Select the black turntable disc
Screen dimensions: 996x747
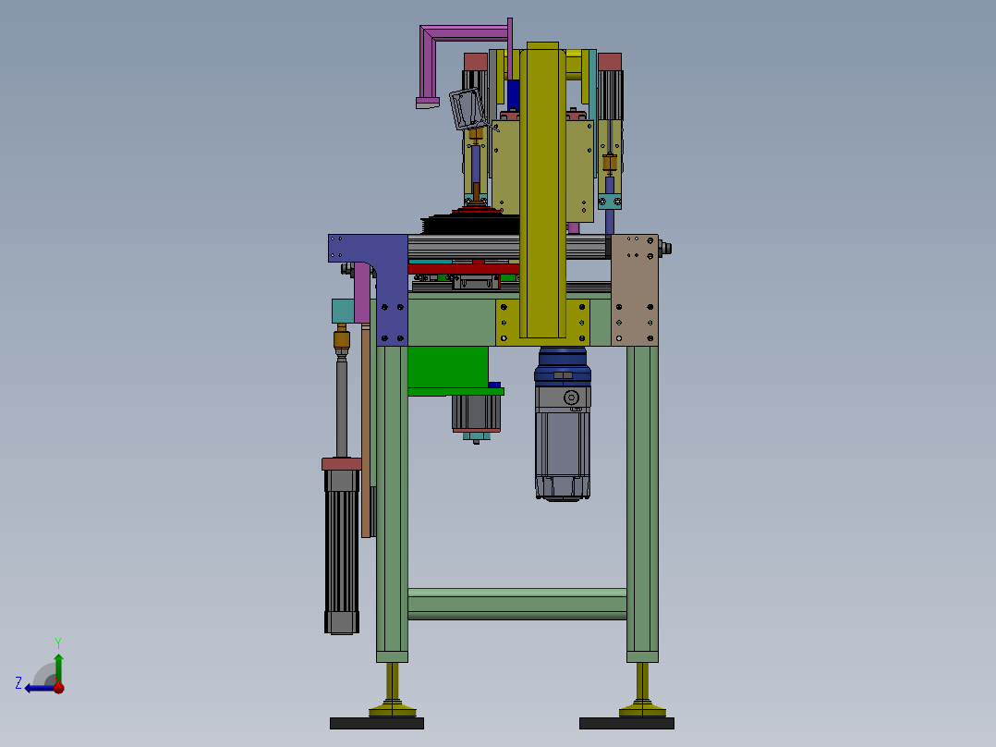coord(470,225)
